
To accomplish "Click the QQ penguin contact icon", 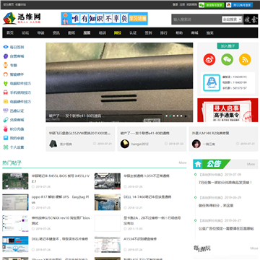I will coord(212,82).
